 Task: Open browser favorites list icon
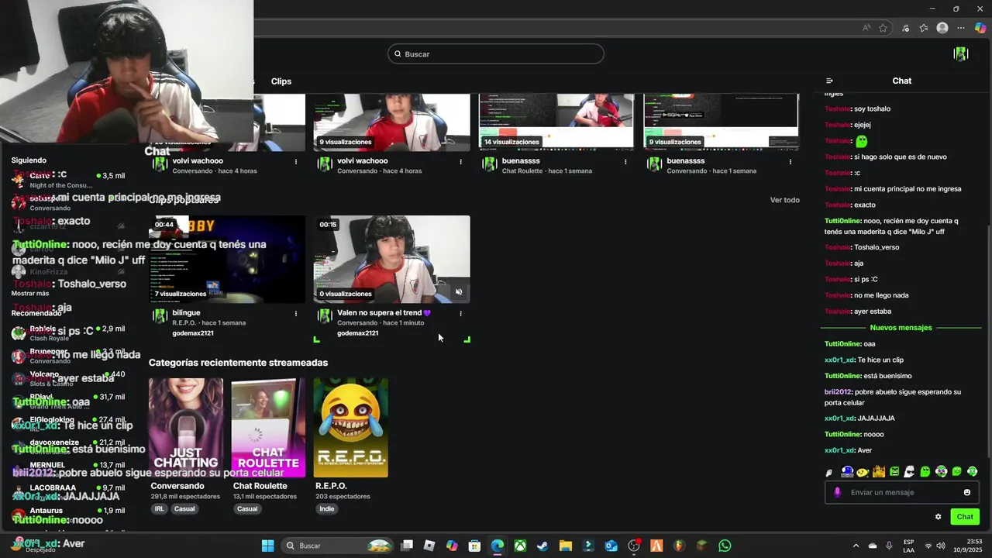924,28
